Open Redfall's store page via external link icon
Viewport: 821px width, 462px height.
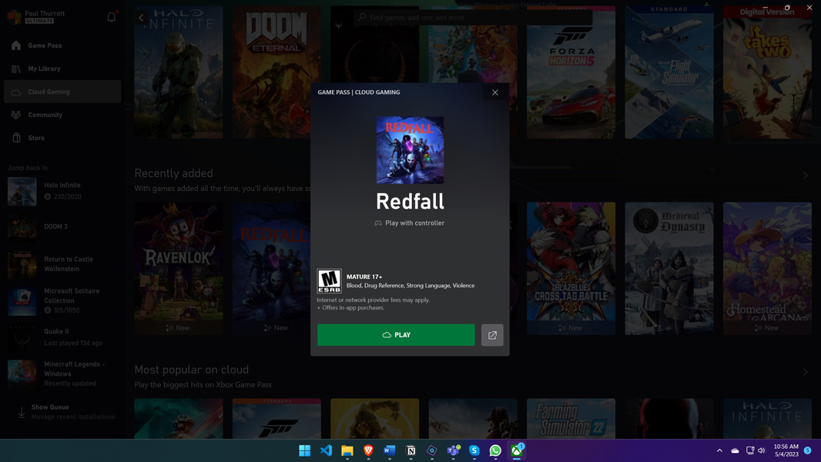point(492,335)
